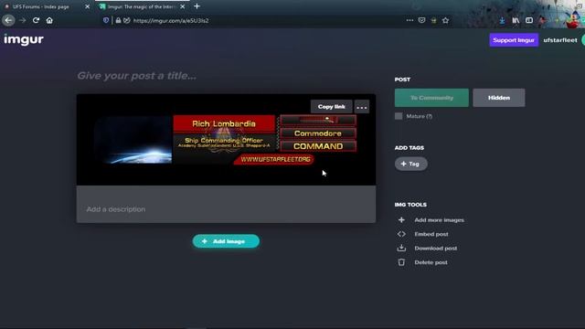585x329 pixels.
Task: Open a new browser tab with plus
Action: pyautogui.click(x=197, y=6)
